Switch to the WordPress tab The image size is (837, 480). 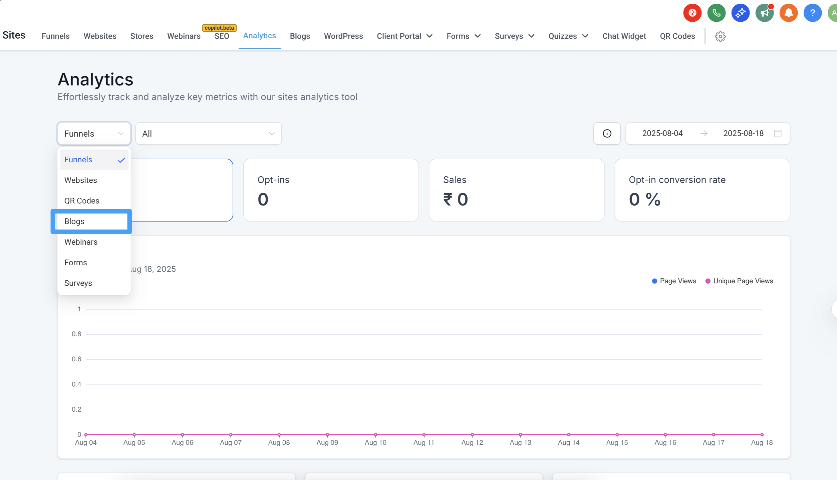pos(343,36)
